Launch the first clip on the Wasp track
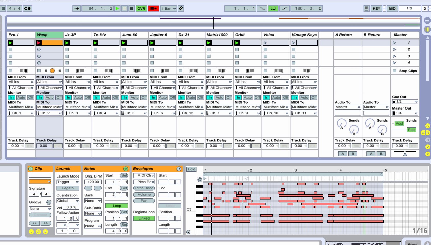 [x=39, y=43]
